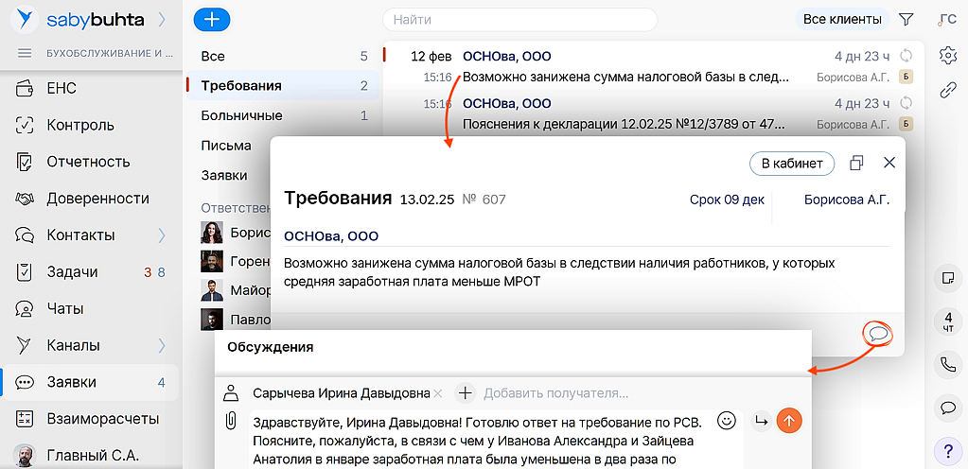Open discussion speech bubble in requirement card

pyautogui.click(x=878, y=333)
